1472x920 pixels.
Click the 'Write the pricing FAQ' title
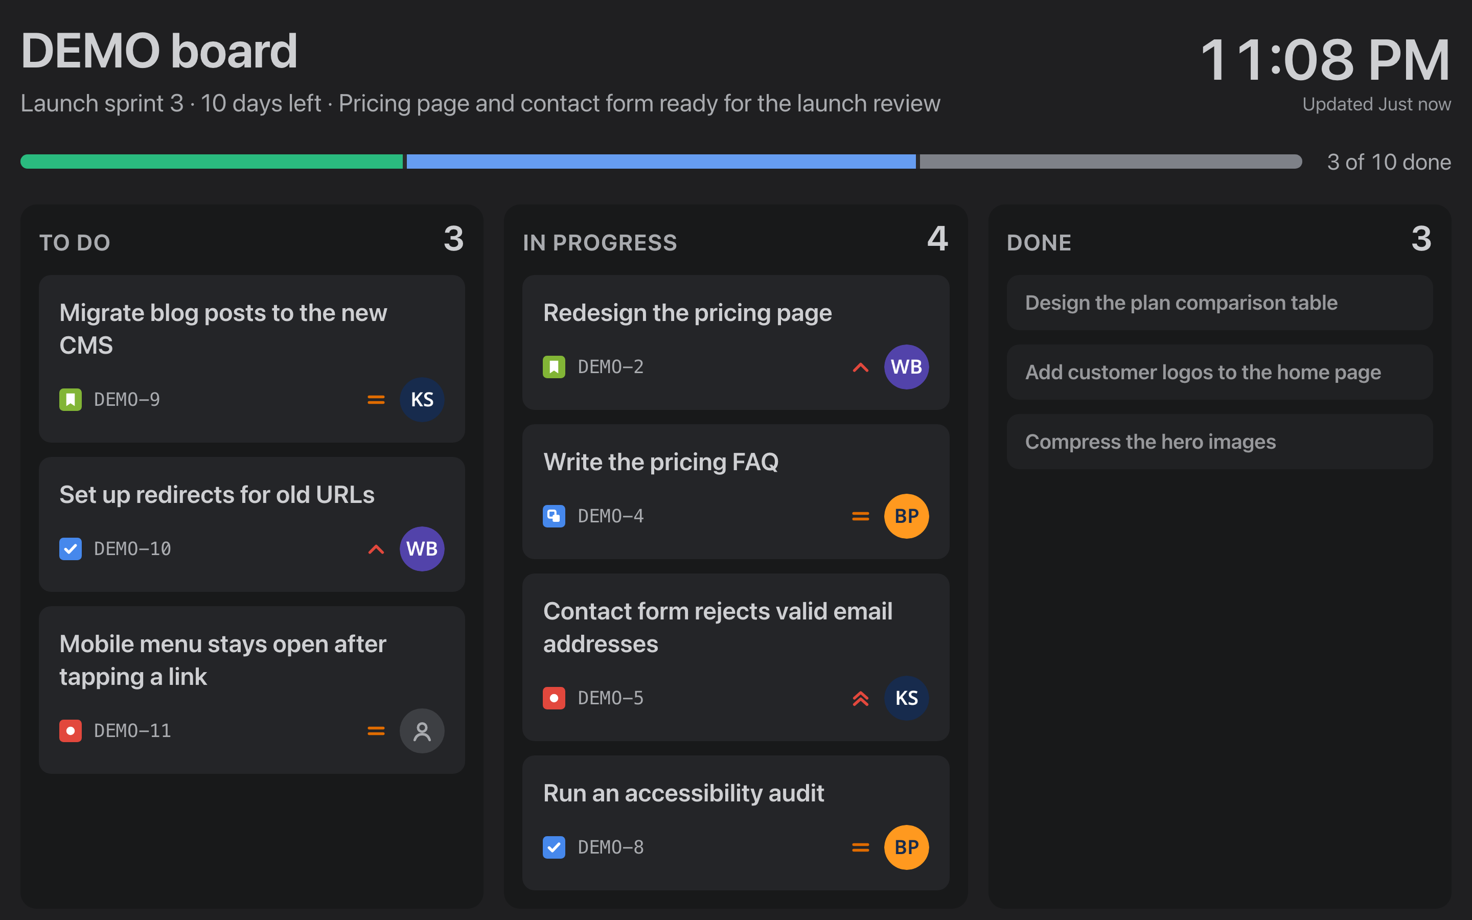coord(660,462)
